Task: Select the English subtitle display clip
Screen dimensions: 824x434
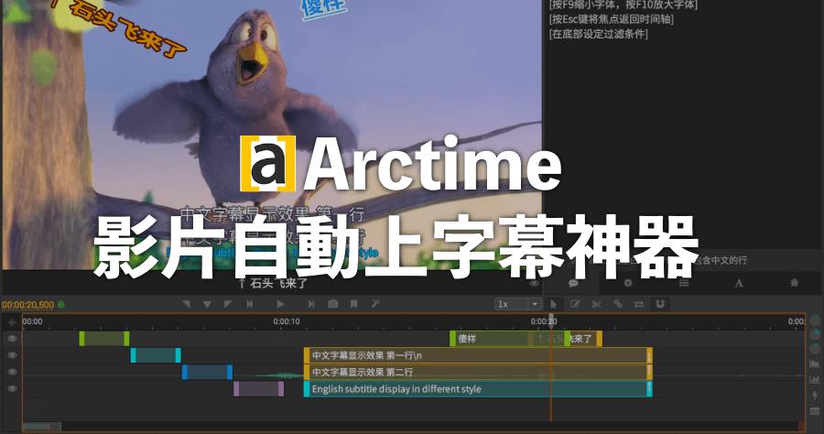Action: (x=478, y=389)
